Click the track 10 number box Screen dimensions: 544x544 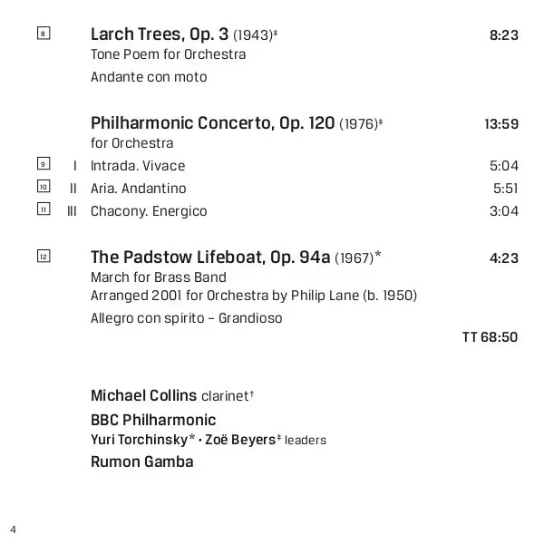pos(43,187)
